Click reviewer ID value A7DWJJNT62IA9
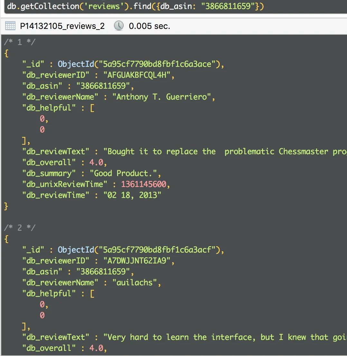The image size is (347, 356). coord(137,261)
